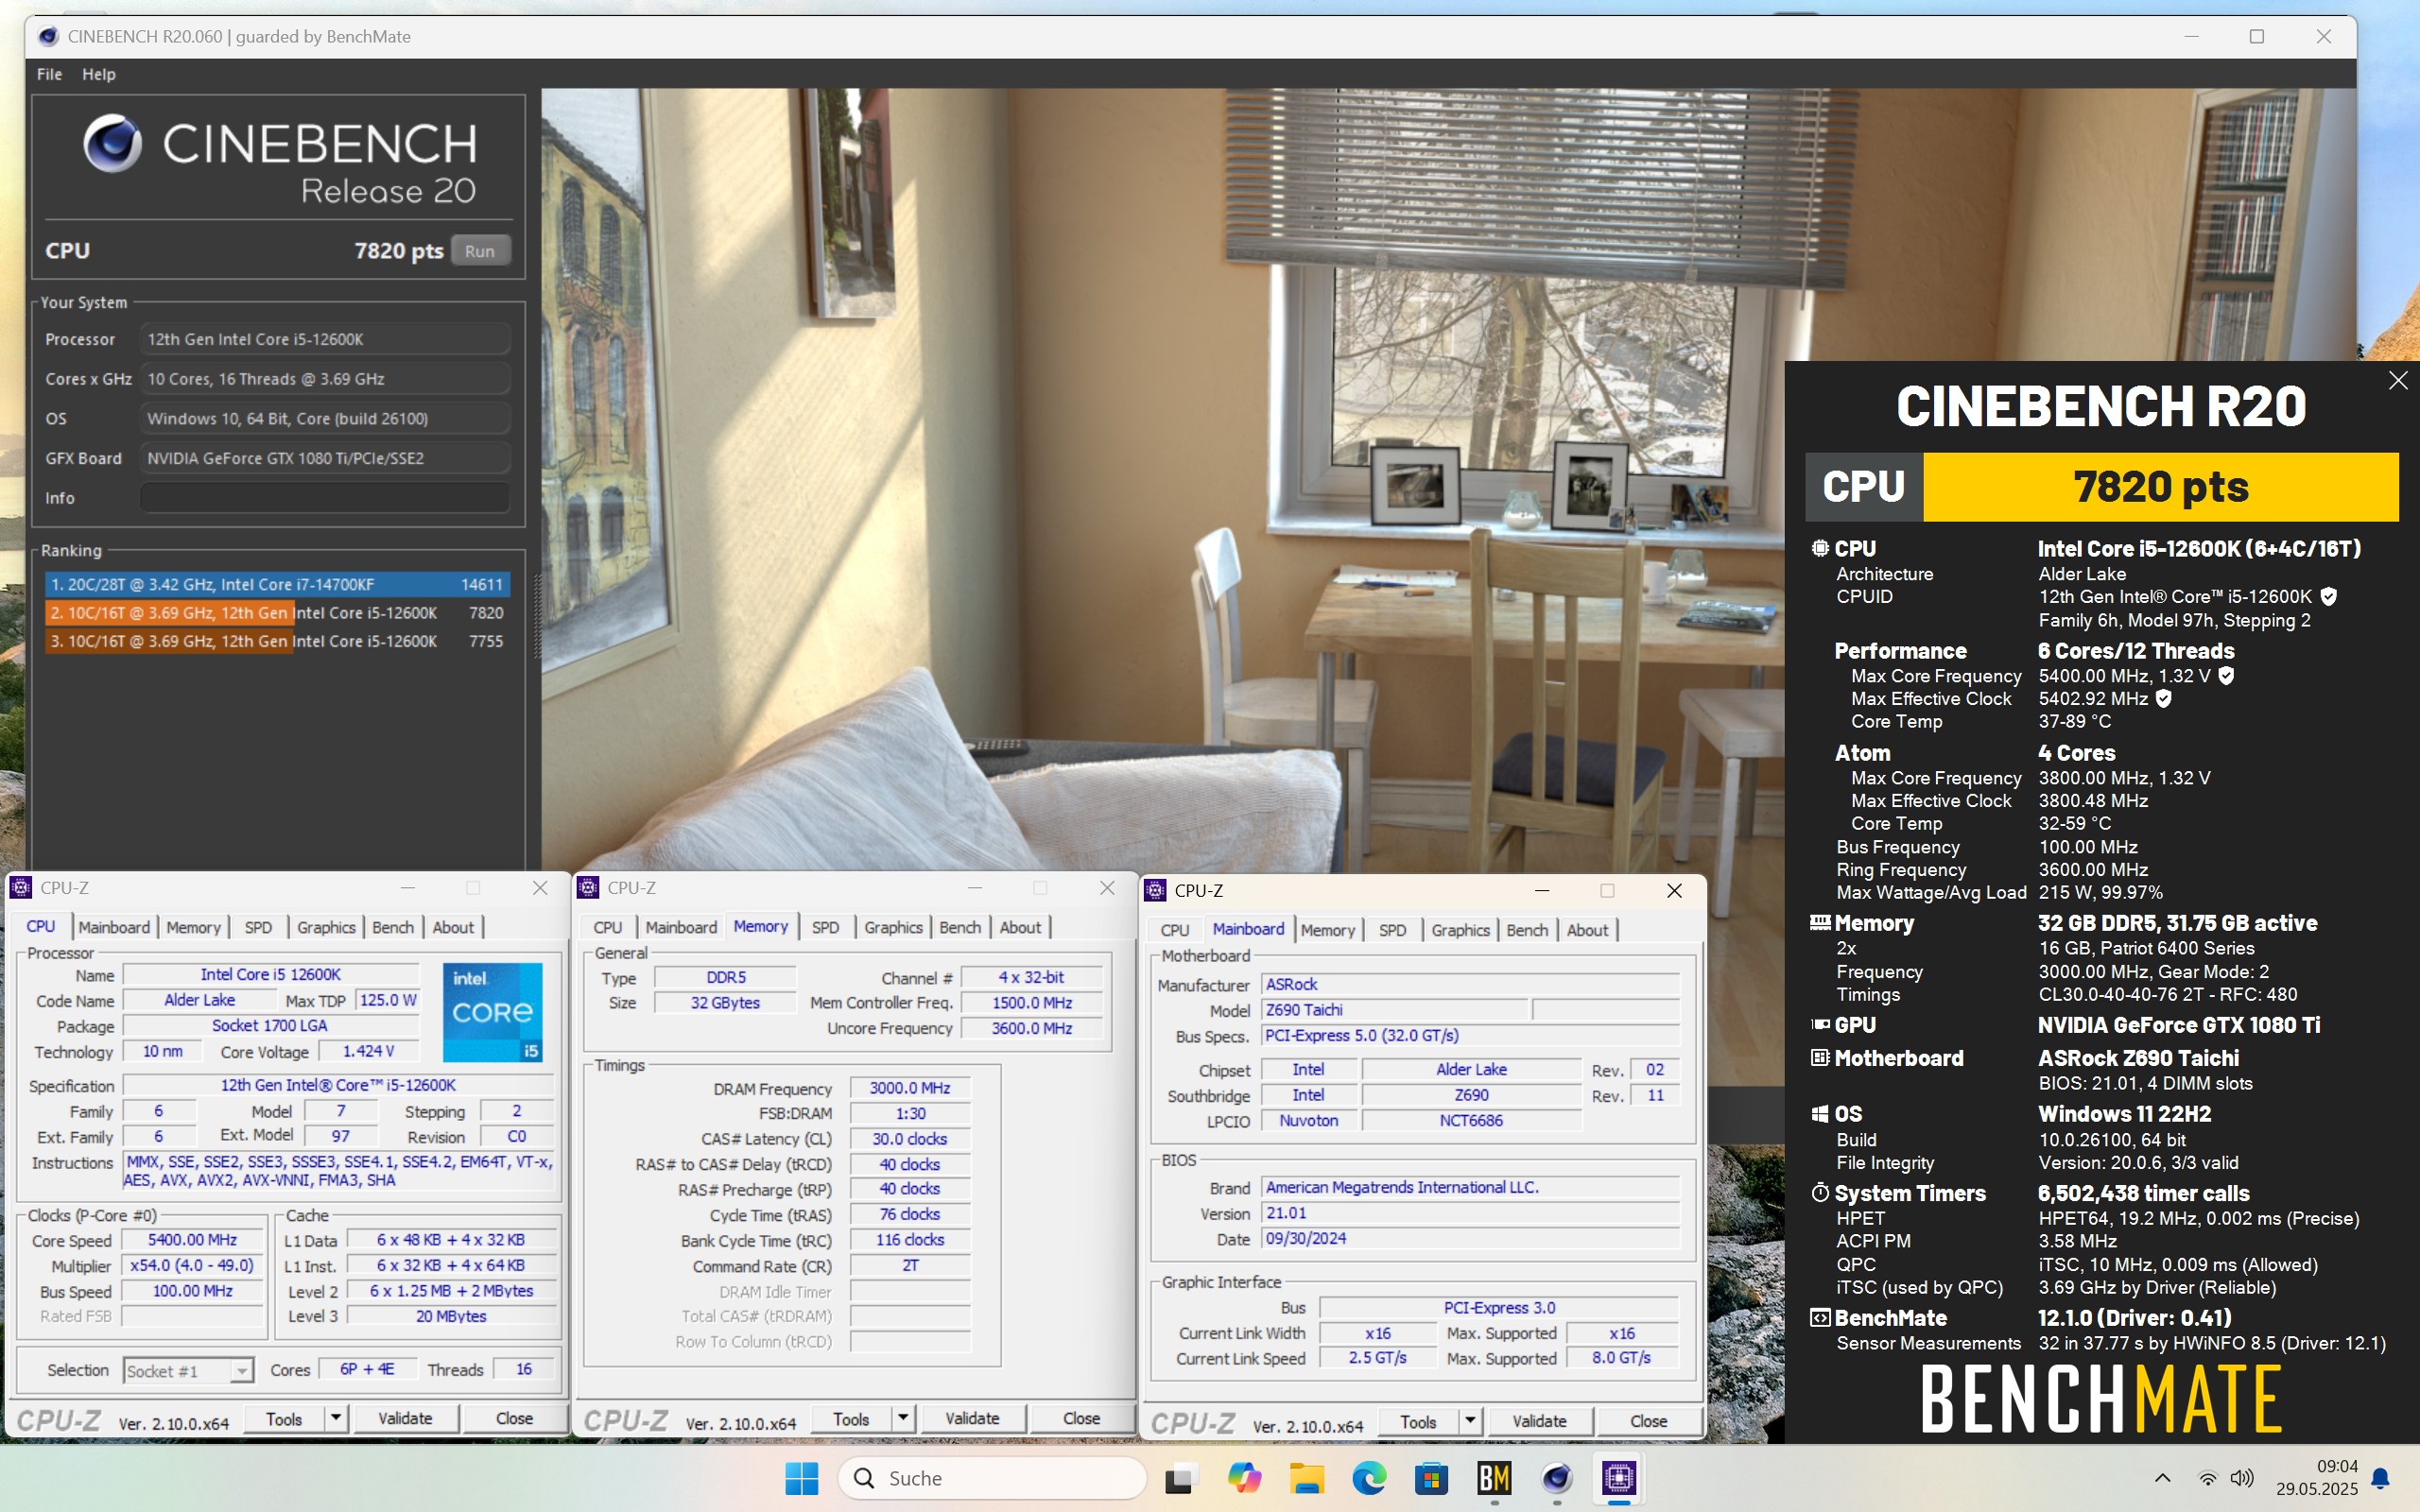
Task: Click Tools button in Mainboard CPU-Z window
Action: (x=1418, y=1421)
